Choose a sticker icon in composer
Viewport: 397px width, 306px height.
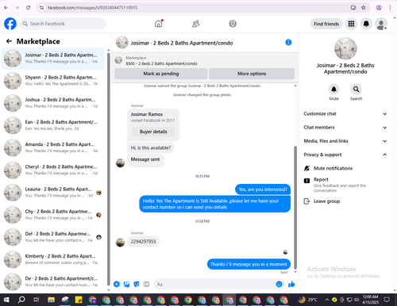[x=137, y=284]
